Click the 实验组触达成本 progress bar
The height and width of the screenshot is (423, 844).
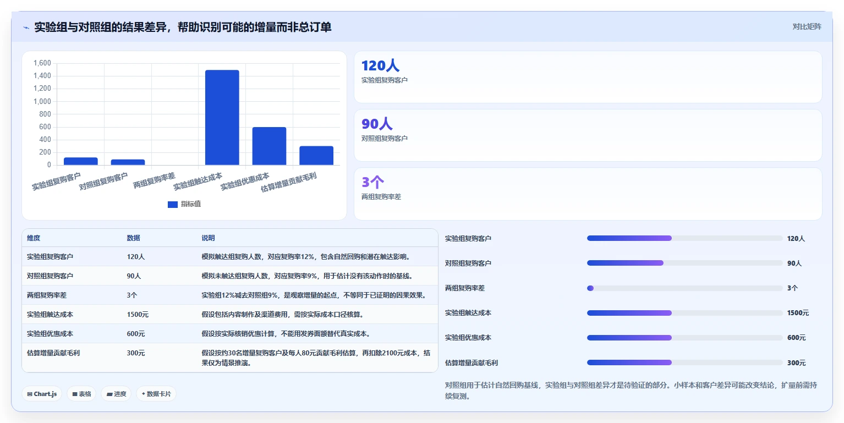pyautogui.click(x=684, y=313)
